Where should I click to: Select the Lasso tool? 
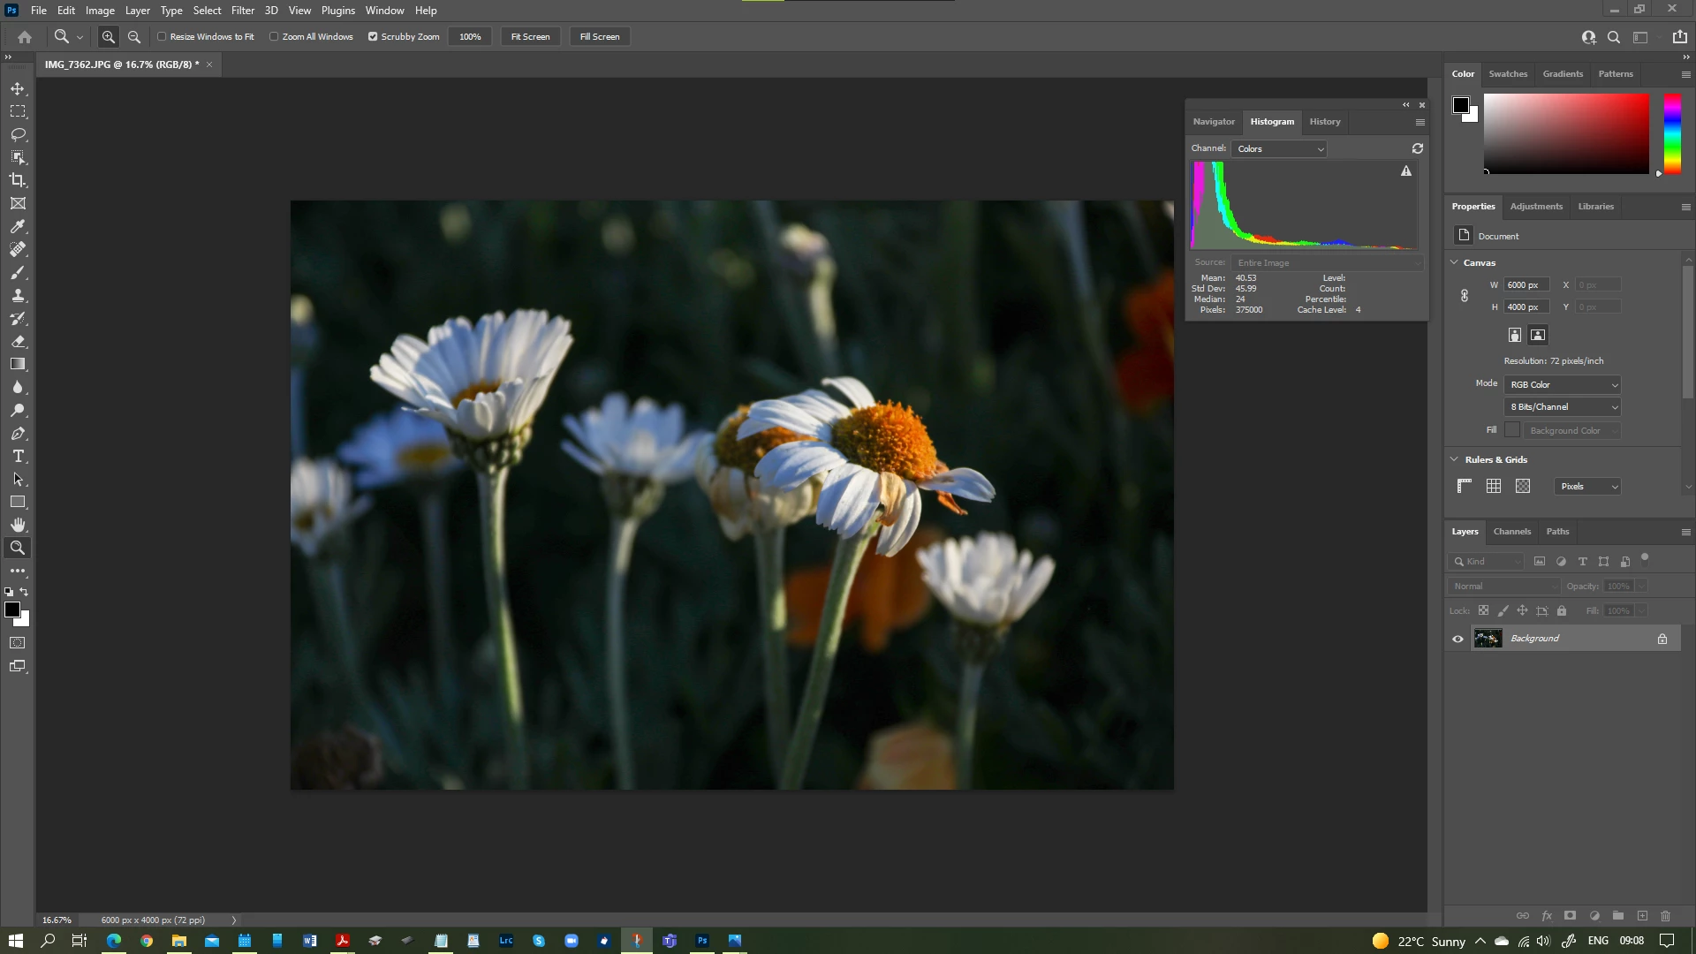(x=18, y=134)
